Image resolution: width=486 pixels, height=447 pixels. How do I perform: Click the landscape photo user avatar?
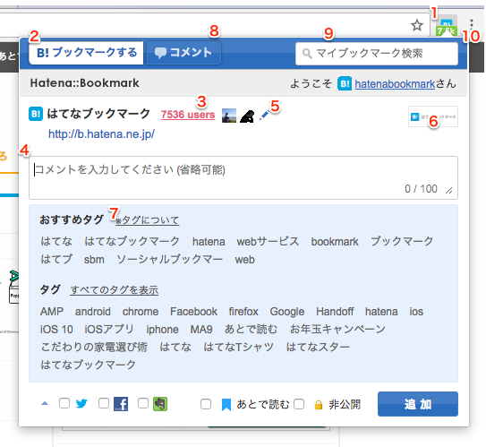click(x=229, y=116)
